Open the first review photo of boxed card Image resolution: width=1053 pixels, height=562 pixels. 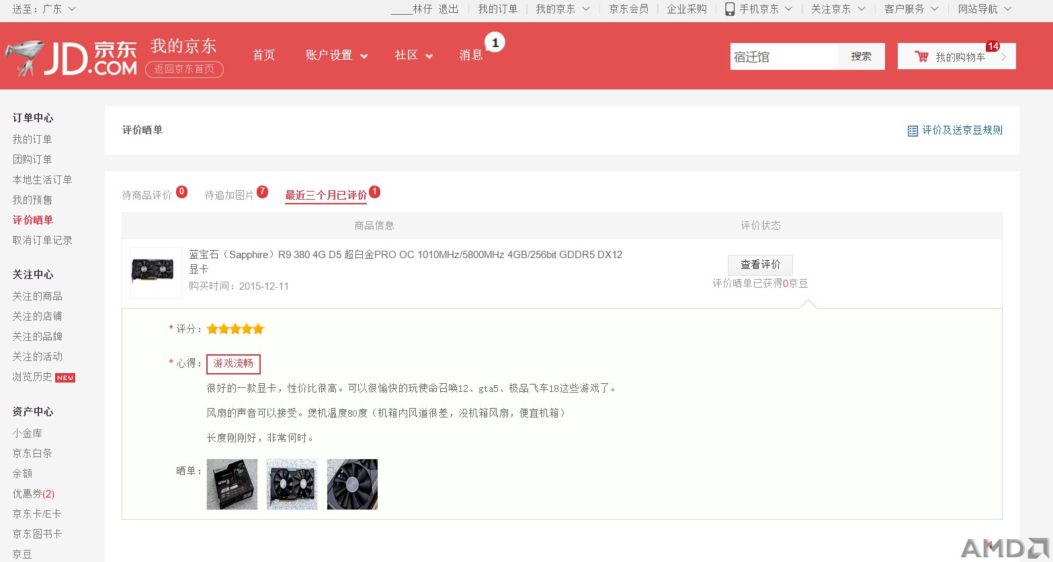[x=232, y=484]
